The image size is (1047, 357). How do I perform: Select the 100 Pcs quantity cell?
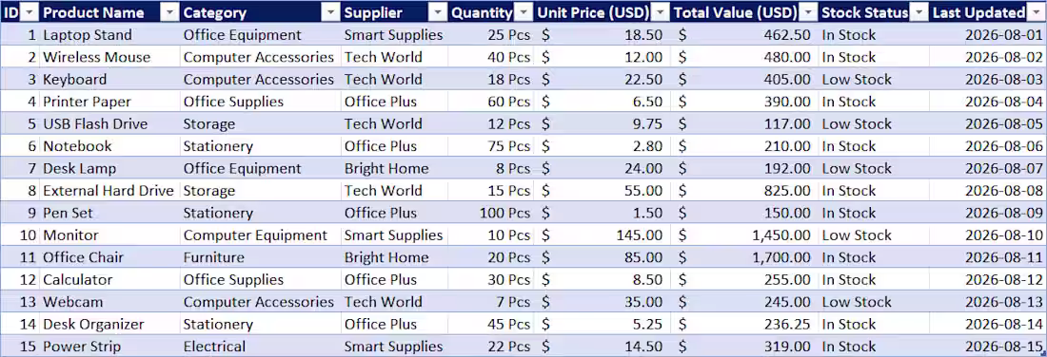tap(491, 213)
